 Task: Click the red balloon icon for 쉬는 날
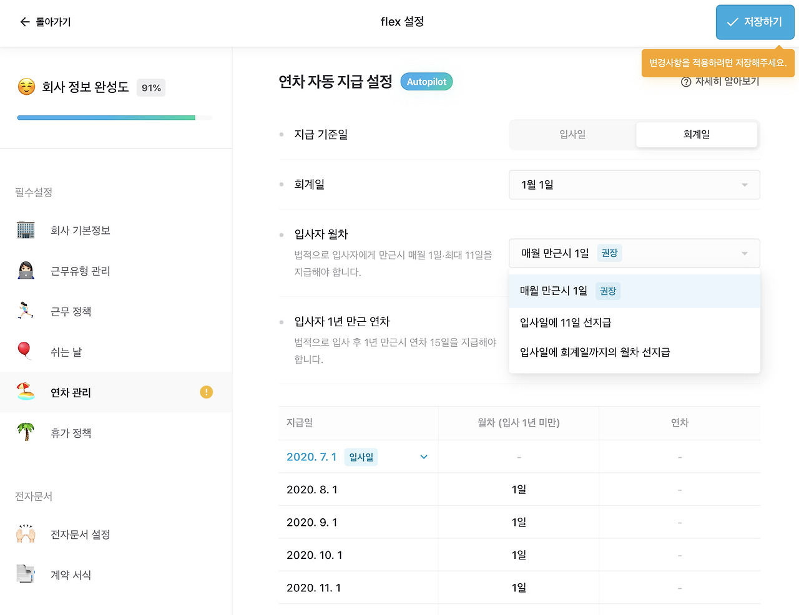[x=24, y=351]
